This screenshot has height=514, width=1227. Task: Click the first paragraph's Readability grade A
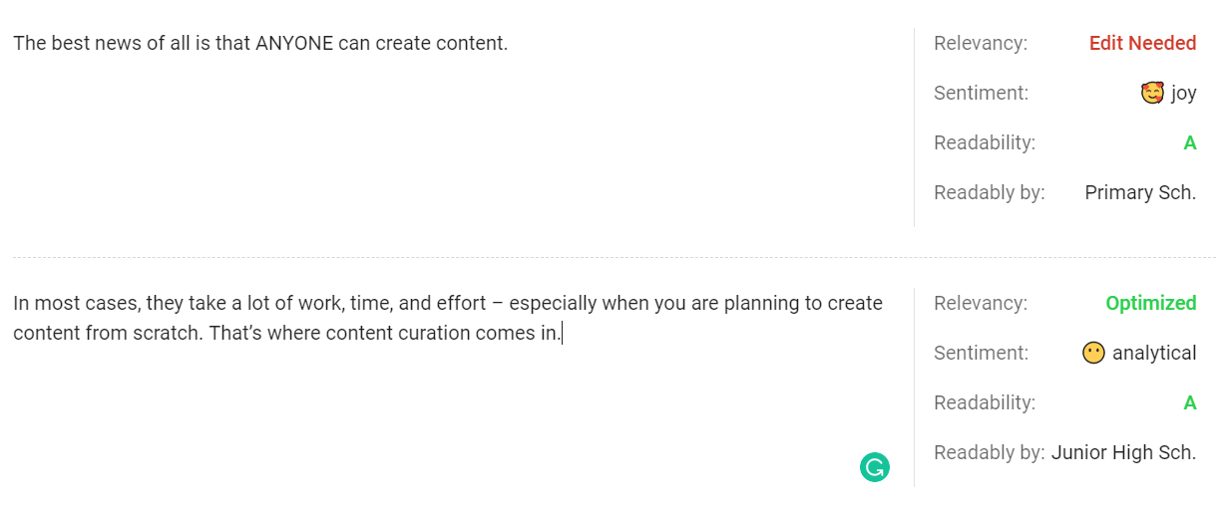[x=1189, y=143]
